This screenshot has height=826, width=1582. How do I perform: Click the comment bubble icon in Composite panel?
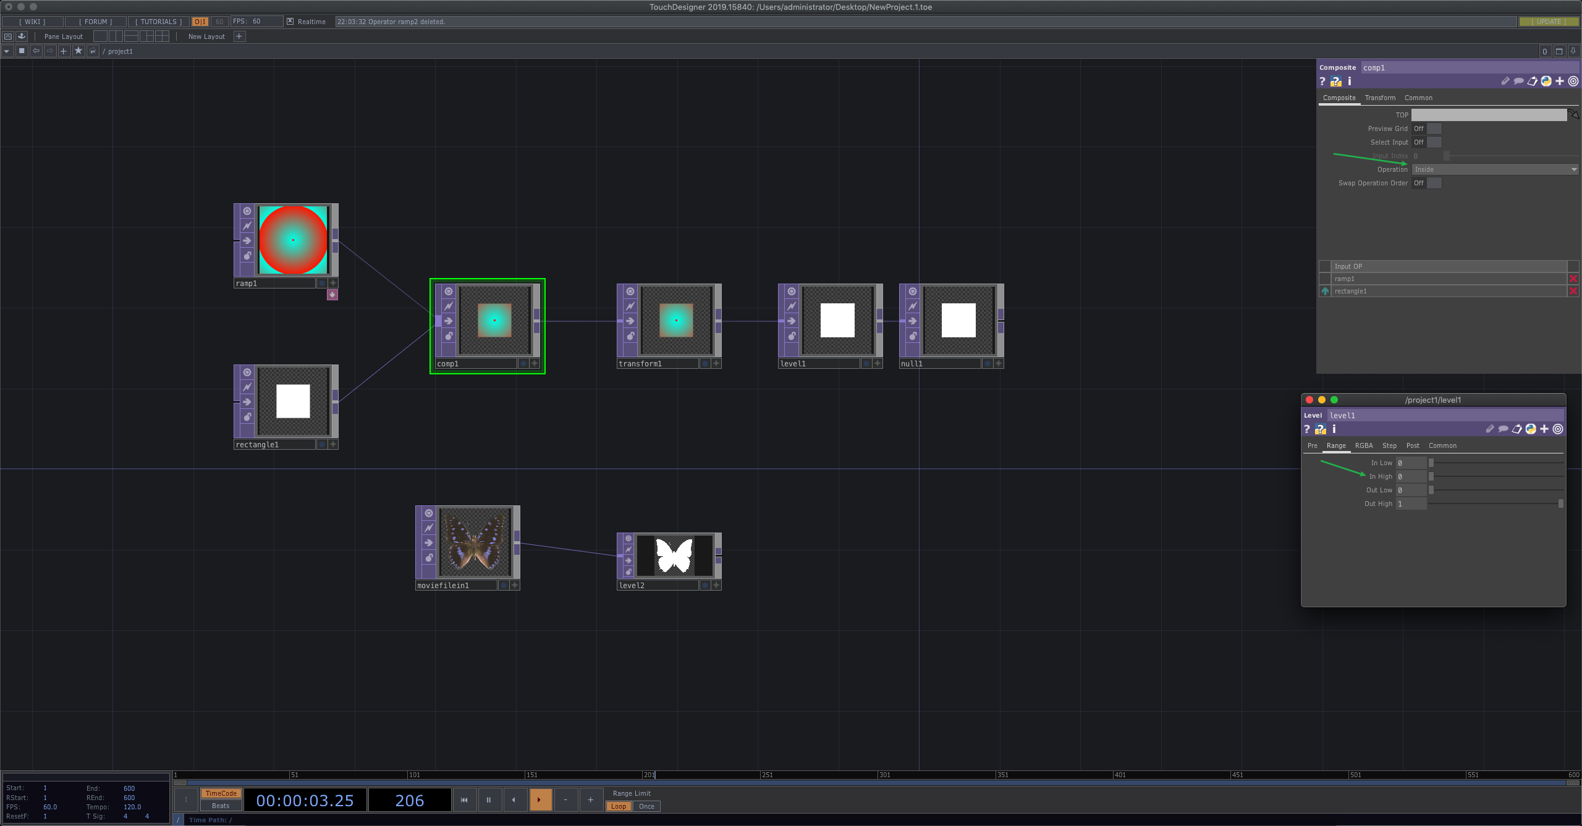click(x=1518, y=82)
